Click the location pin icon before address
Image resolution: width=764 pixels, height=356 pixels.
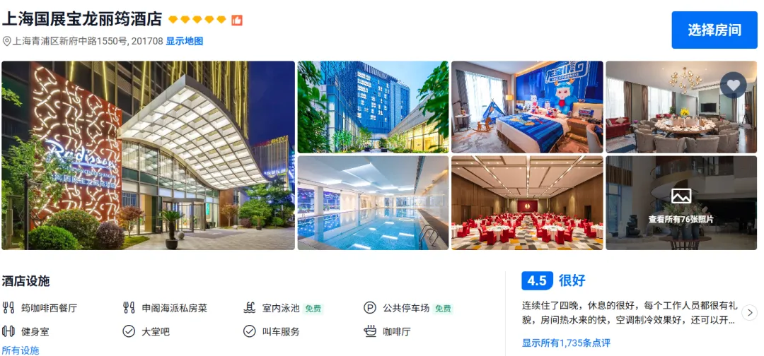pos(6,42)
